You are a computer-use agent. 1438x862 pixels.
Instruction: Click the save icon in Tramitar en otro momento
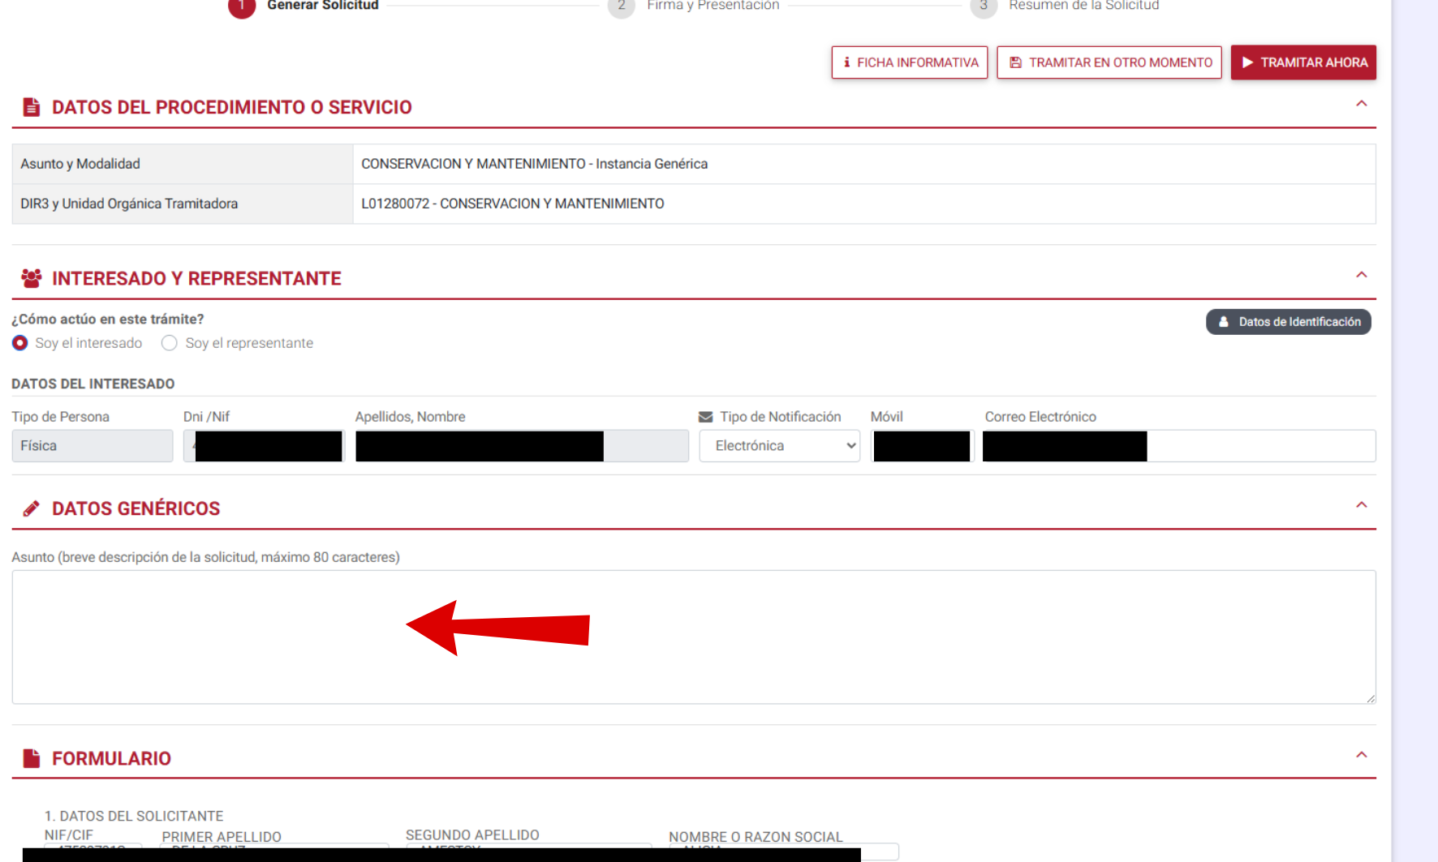(1015, 62)
